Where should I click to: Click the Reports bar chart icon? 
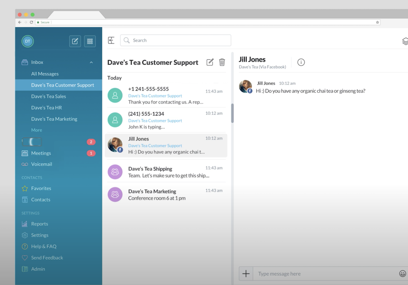[x=25, y=224]
